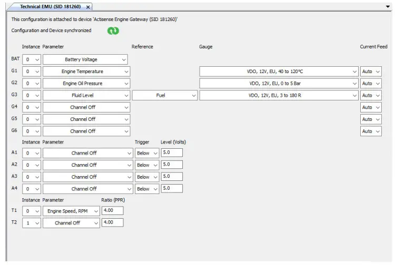395x265 pixels.
Task: Open A3 Channel Off parameter dropdown
Action: coord(88,177)
